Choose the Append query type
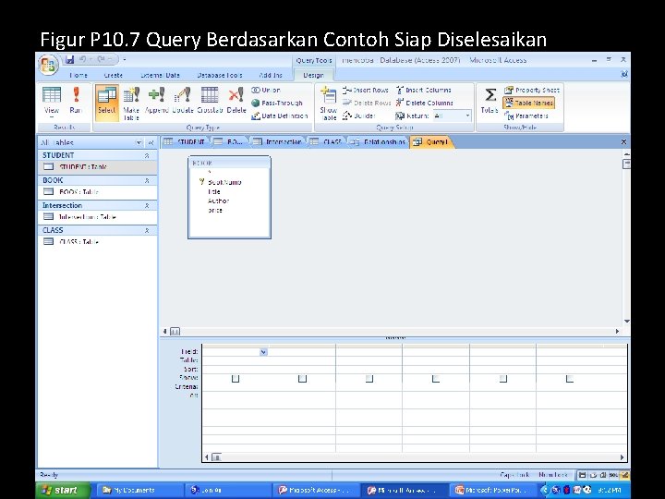Viewport: 665px width, 499px height. [157, 101]
